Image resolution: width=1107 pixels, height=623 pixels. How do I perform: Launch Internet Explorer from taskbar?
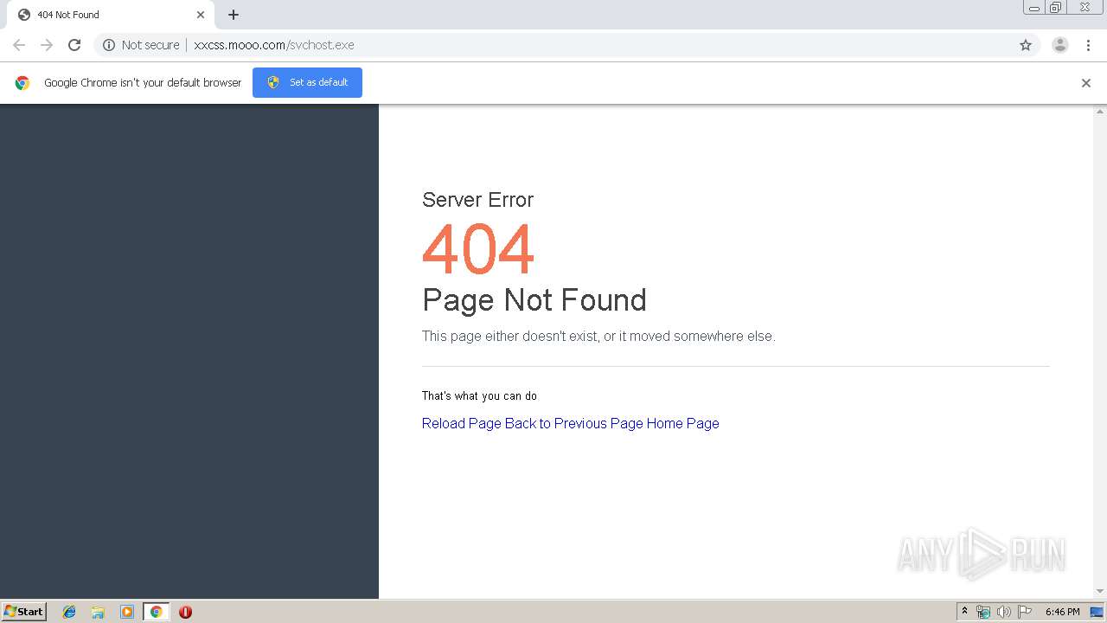tap(69, 612)
